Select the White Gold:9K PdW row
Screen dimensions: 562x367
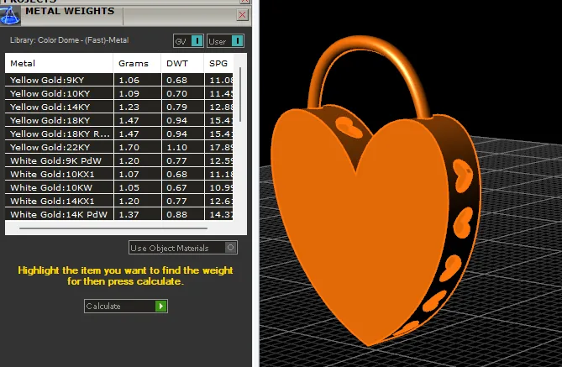(119, 160)
